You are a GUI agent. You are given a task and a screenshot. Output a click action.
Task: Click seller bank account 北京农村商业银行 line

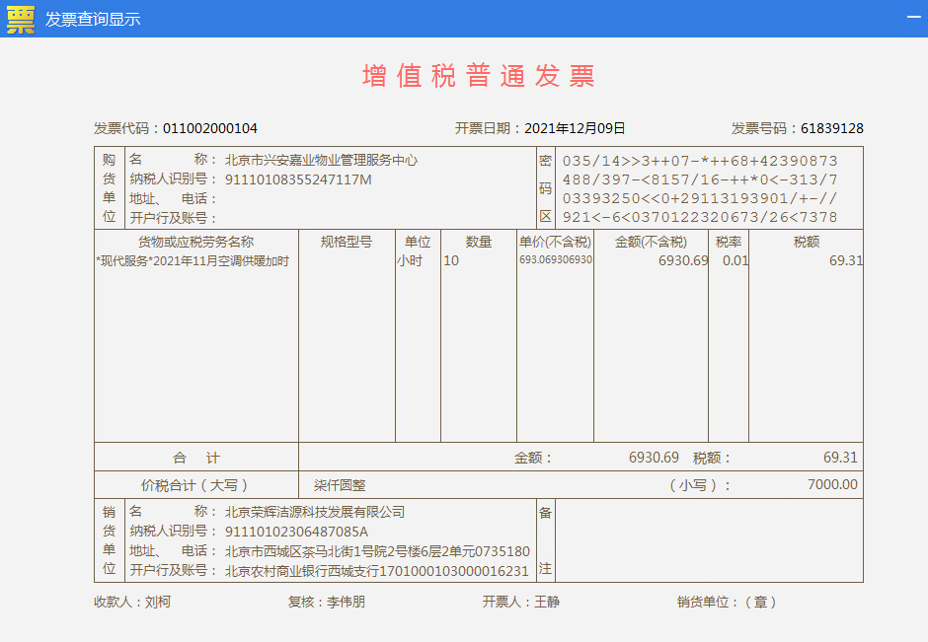[377, 570]
